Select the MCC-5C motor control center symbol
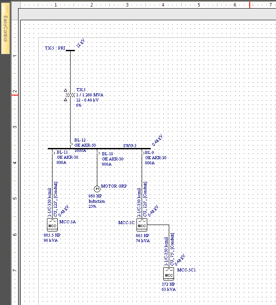This screenshot has height=305, width=276. 142,225
